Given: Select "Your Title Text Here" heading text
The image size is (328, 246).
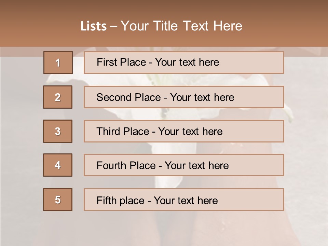Looking at the screenshot, I should (x=181, y=26).
